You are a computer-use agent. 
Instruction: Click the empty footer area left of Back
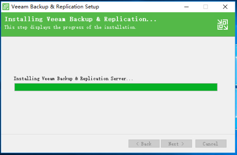coord(64,144)
